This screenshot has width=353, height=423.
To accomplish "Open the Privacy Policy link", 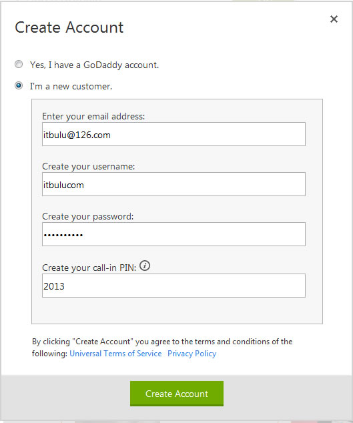I will click(x=192, y=354).
